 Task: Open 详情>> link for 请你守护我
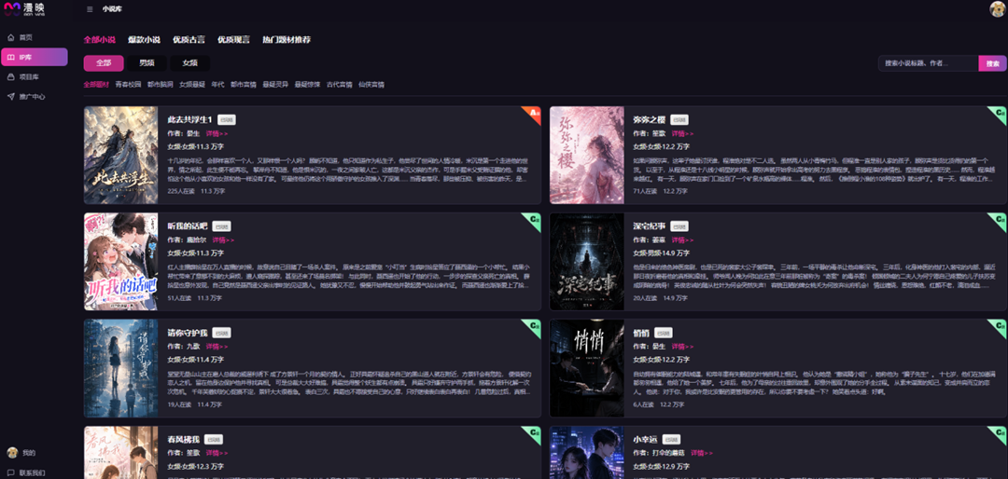coord(217,347)
